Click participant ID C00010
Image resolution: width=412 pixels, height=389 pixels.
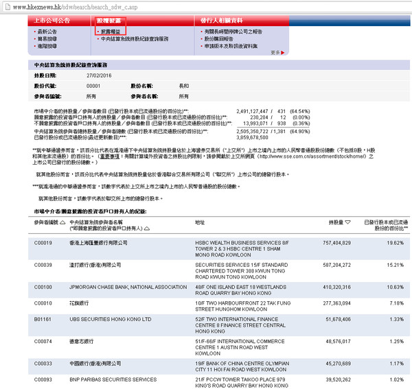point(43,303)
